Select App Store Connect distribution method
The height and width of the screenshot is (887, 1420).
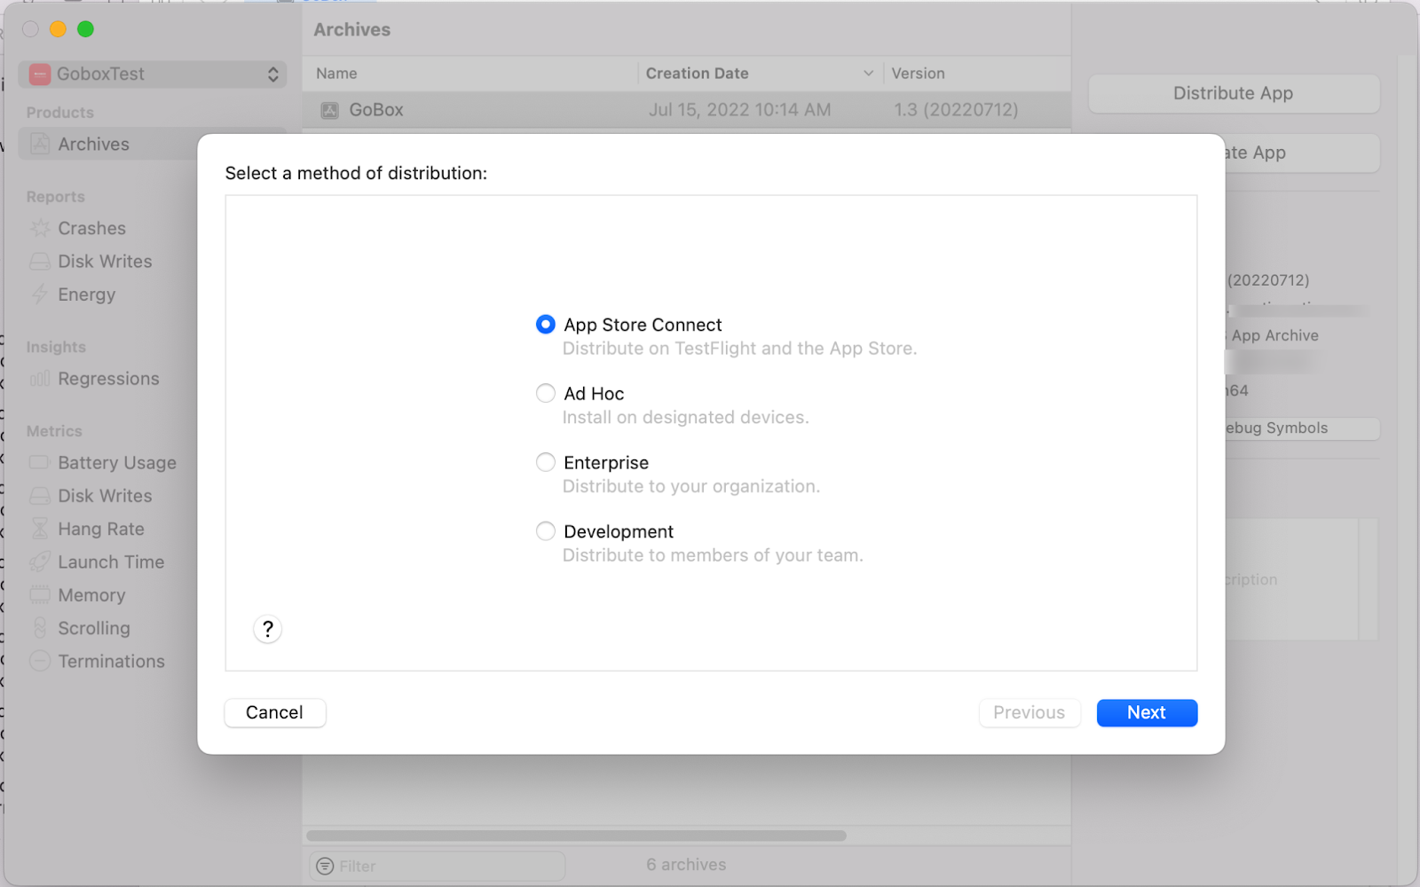point(545,325)
